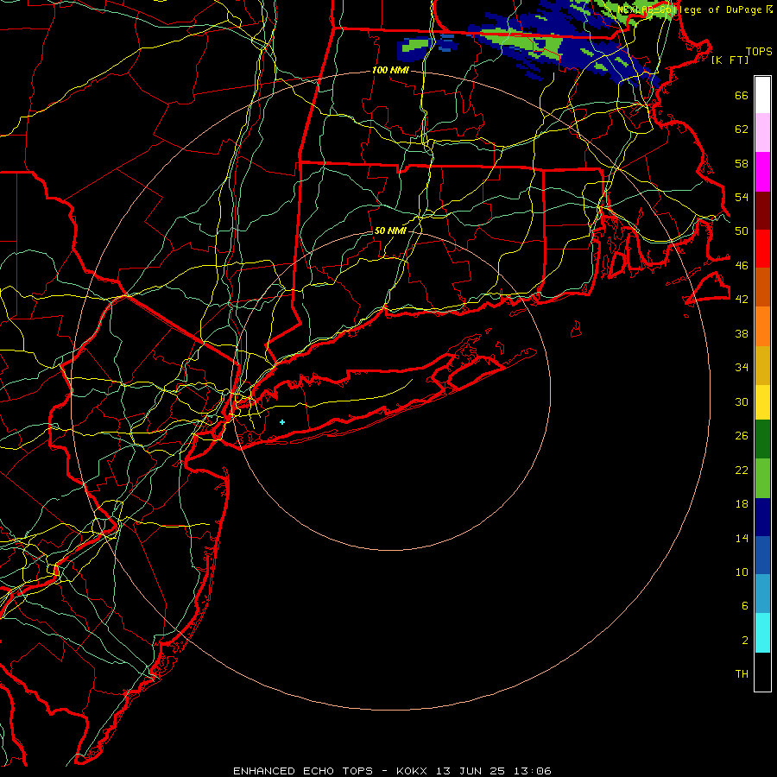Click the legend value "6"
The height and width of the screenshot is (777, 777).
pyautogui.click(x=744, y=605)
